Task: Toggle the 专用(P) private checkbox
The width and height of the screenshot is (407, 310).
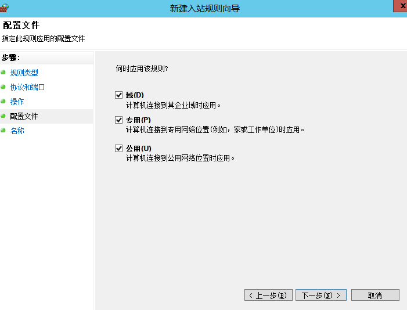Action: pyautogui.click(x=118, y=120)
